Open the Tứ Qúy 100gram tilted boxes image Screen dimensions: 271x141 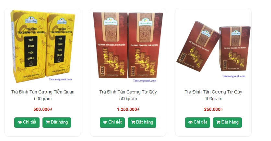(213, 49)
